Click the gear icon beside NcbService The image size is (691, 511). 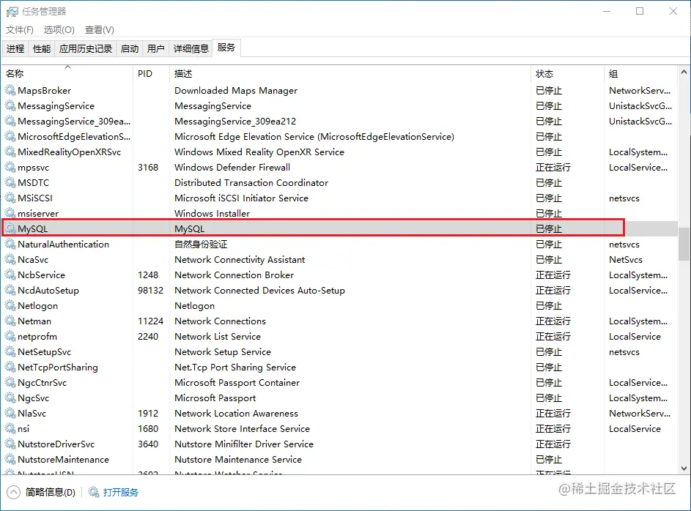coord(10,275)
